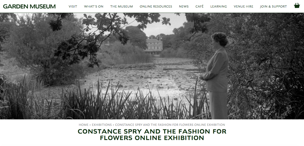Go to Venue Hire page
The width and height of the screenshot is (304, 146).
[x=243, y=7]
